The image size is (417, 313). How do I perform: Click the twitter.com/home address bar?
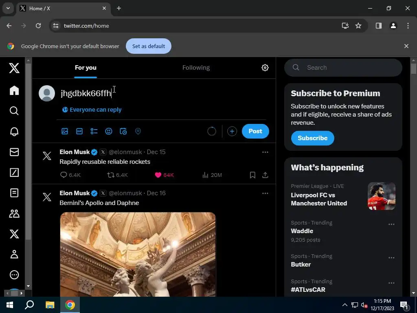[197, 26]
